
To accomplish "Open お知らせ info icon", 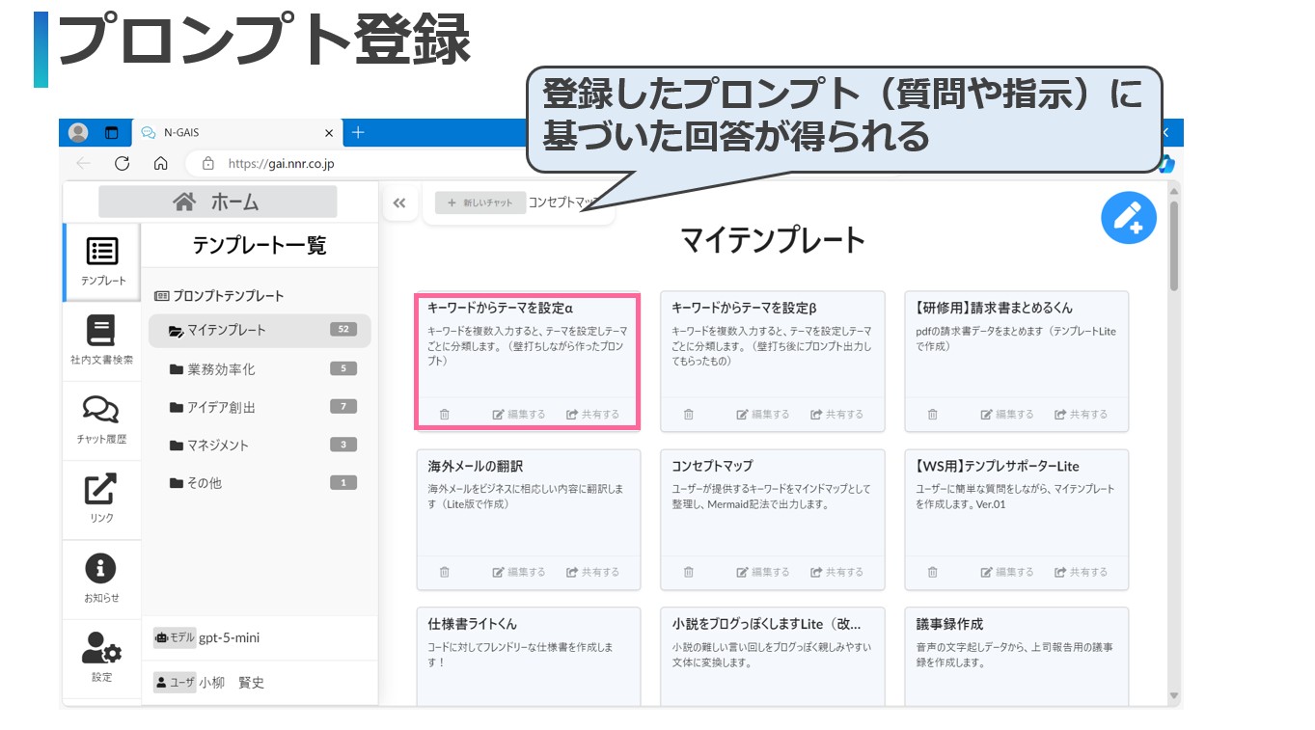I will pos(101,569).
